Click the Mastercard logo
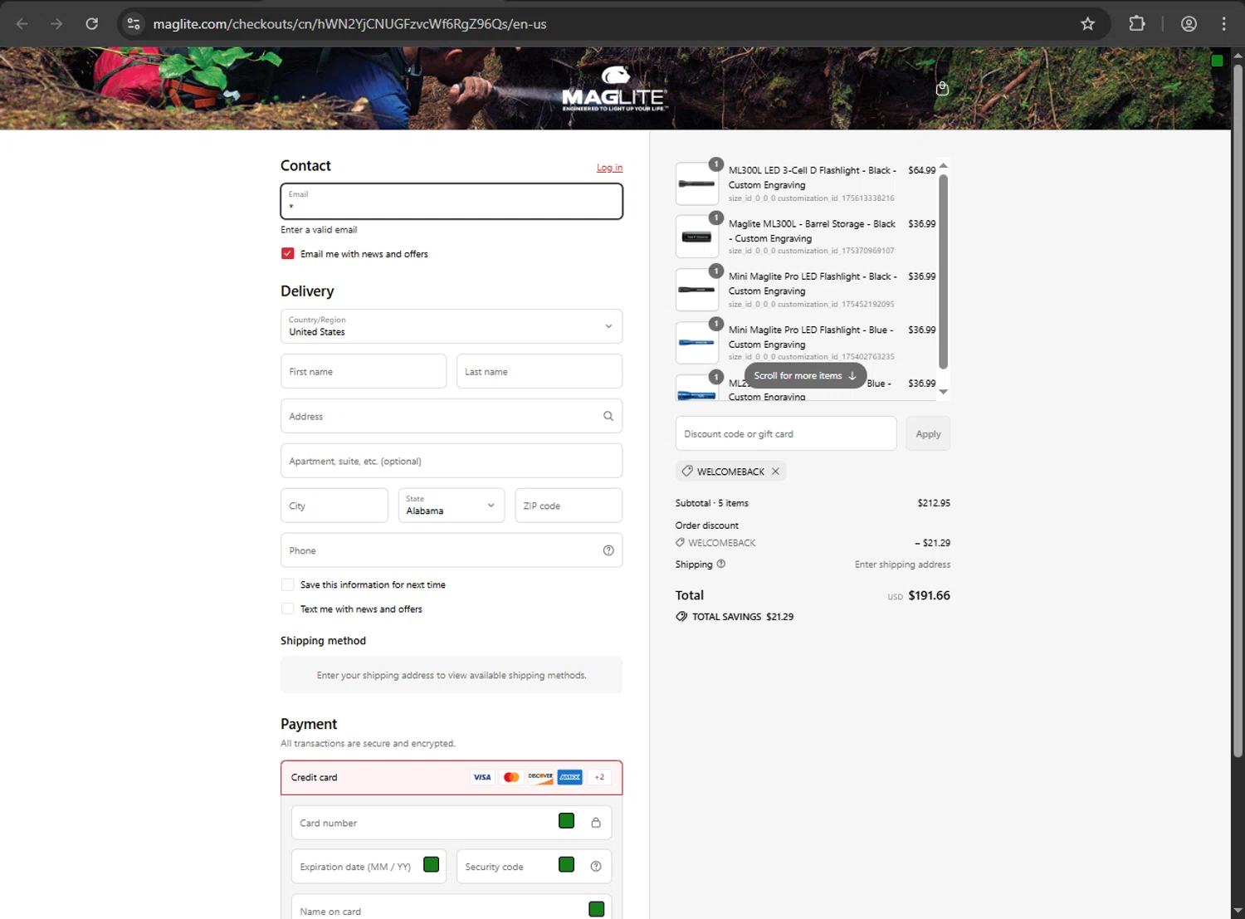Screen dimensions: 1245x919 (511, 777)
